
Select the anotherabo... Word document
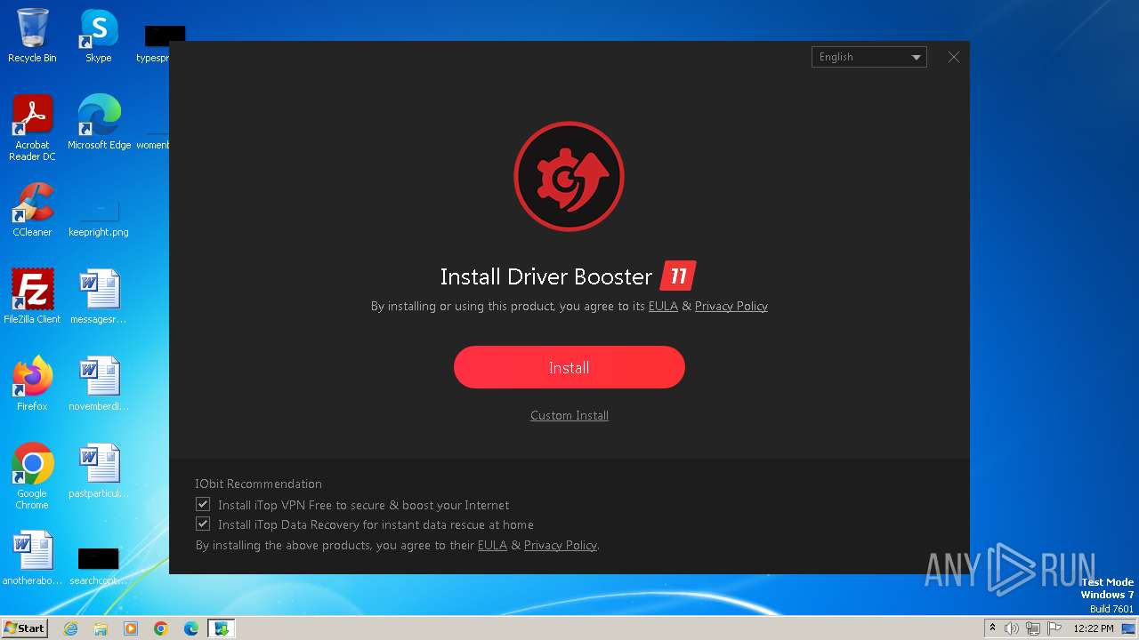coord(32,558)
